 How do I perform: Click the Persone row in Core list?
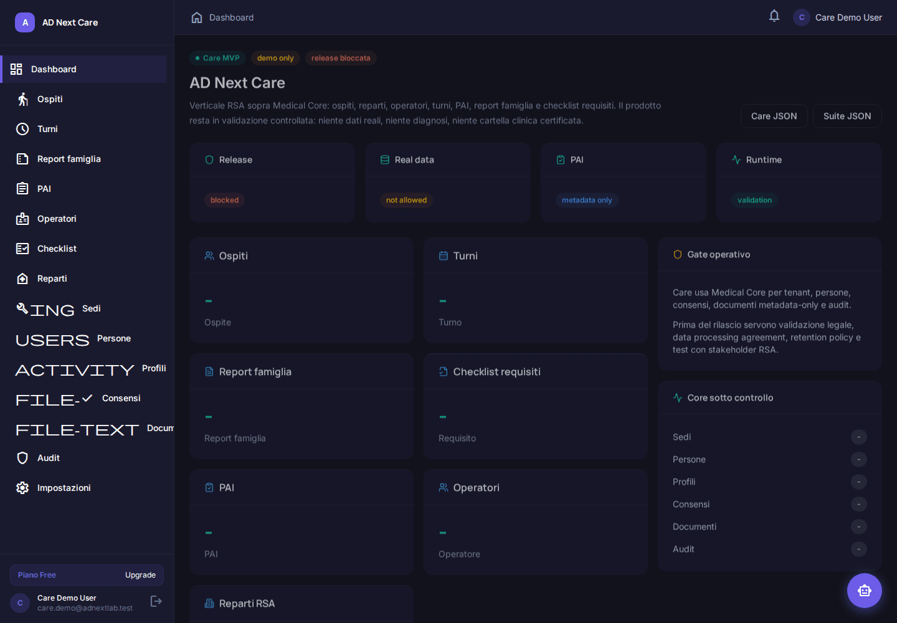(770, 459)
